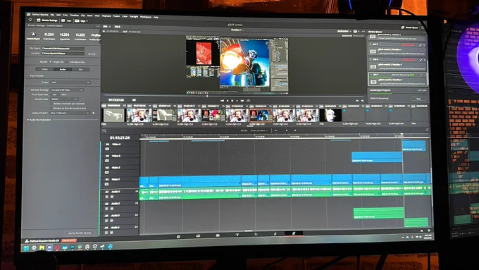The image size is (479, 270).
Task: Open Render Entire Timeline range dropdown
Action: [x=259, y=130]
